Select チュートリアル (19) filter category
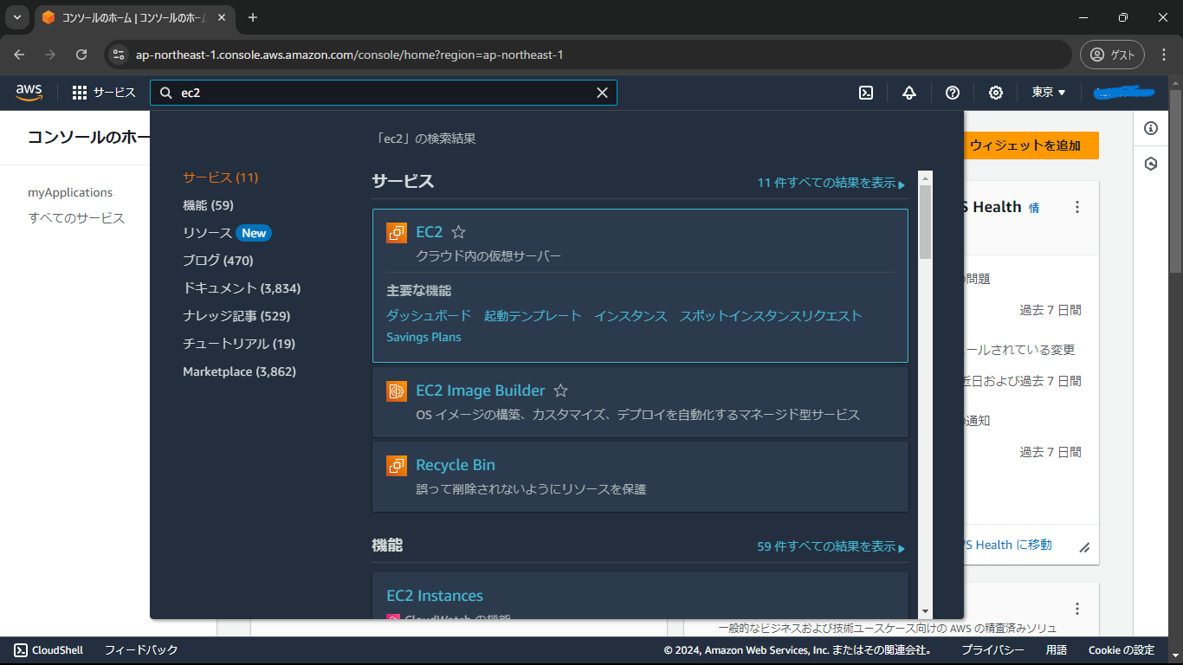Viewport: 1183px width, 665px height. pyautogui.click(x=239, y=344)
